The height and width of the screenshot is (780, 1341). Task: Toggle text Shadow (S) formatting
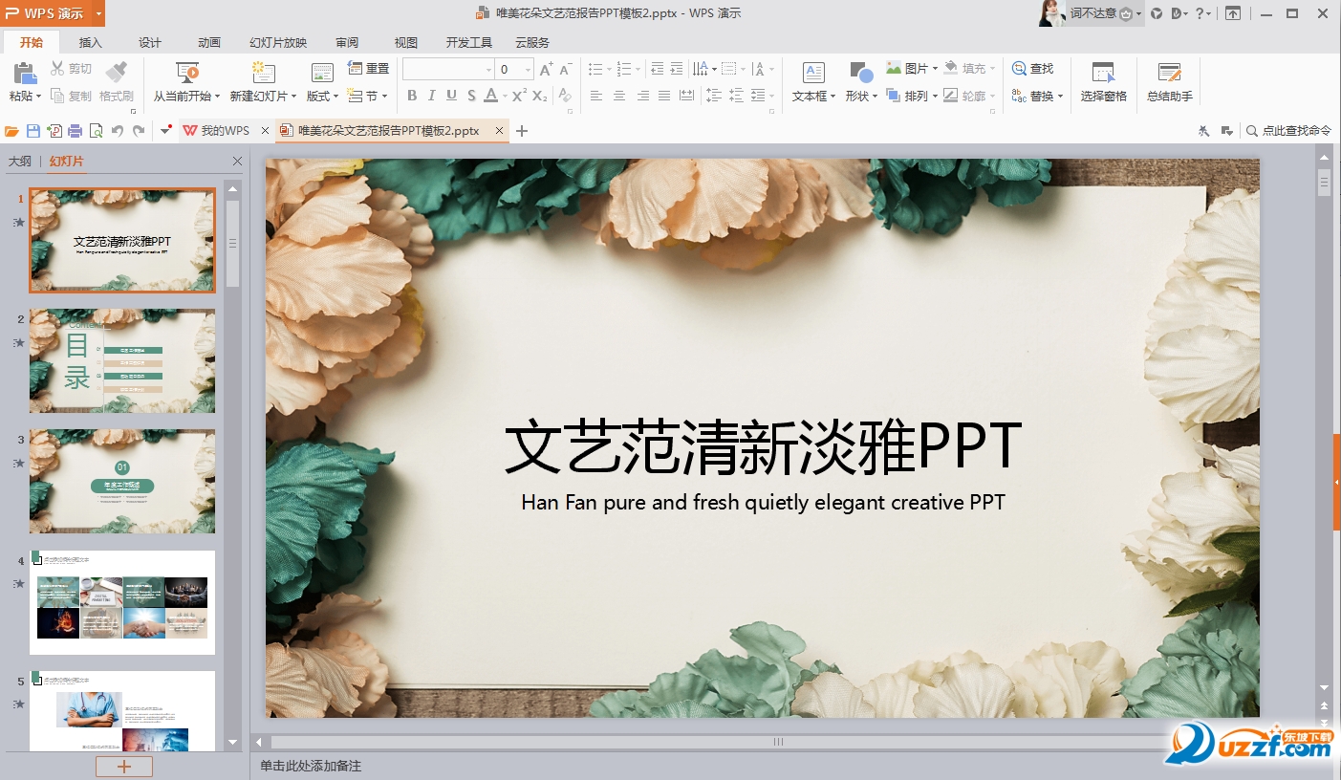(x=471, y=96)
